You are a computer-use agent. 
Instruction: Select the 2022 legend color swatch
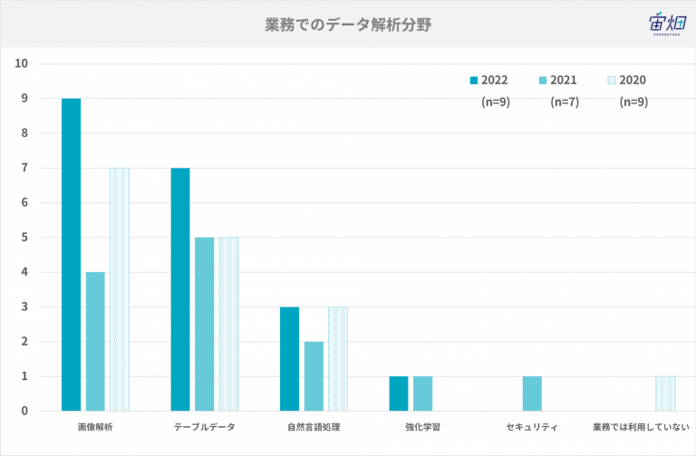point(474,81)
